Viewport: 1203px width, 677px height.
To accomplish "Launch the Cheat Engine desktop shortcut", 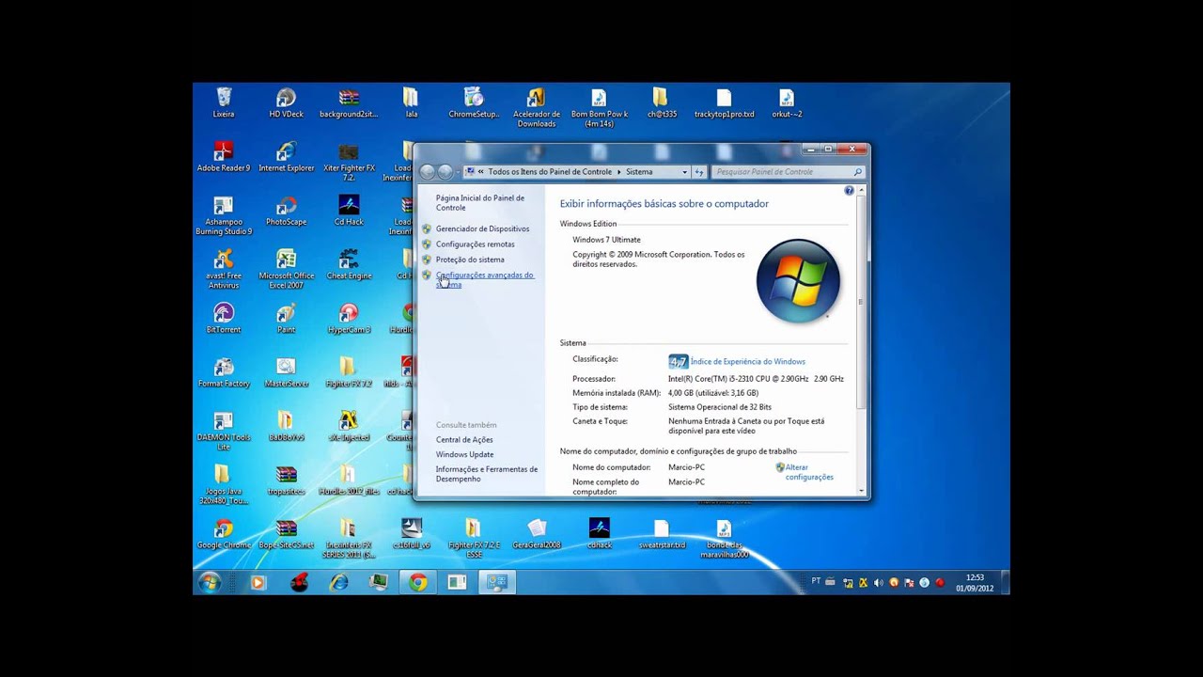I will (x=349, y=264).
